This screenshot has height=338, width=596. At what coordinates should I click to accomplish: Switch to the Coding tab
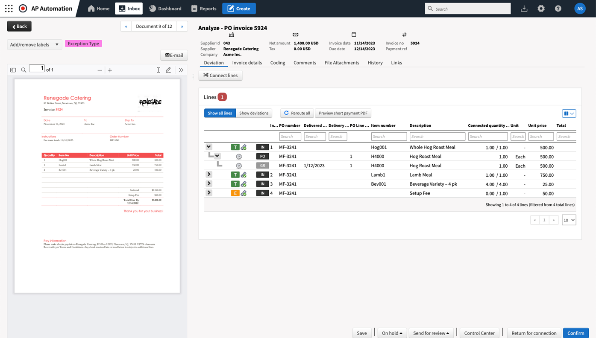[x=277, y=62]
